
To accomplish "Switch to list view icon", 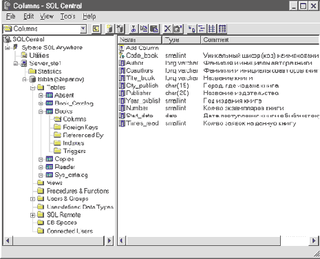I will tap(212, 29).
